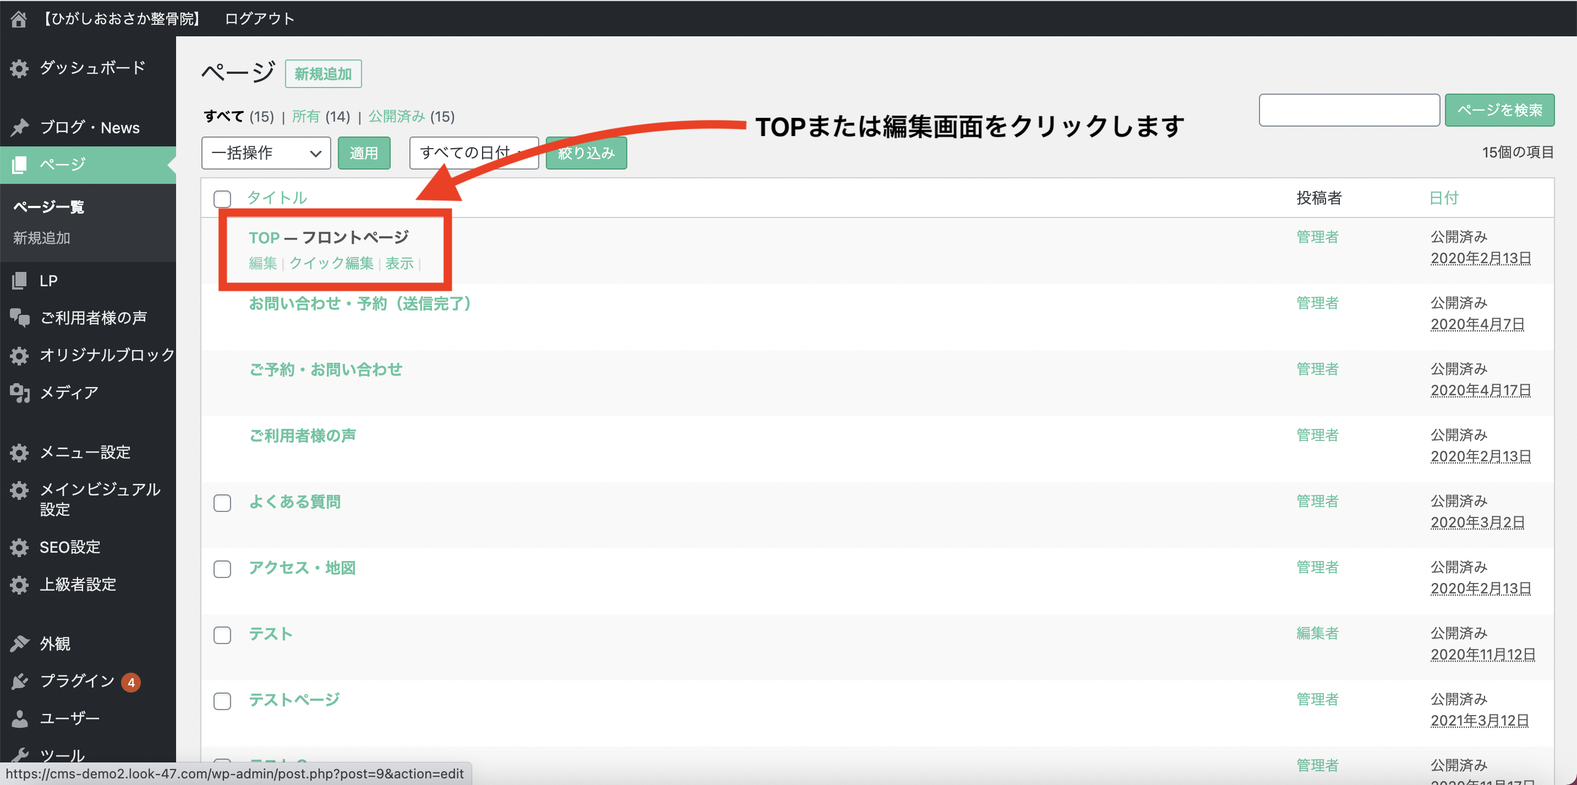This screenshot has width=1577, height=785.
Task: Click the paintbrush icon for 外観
Action: (20, 644)
